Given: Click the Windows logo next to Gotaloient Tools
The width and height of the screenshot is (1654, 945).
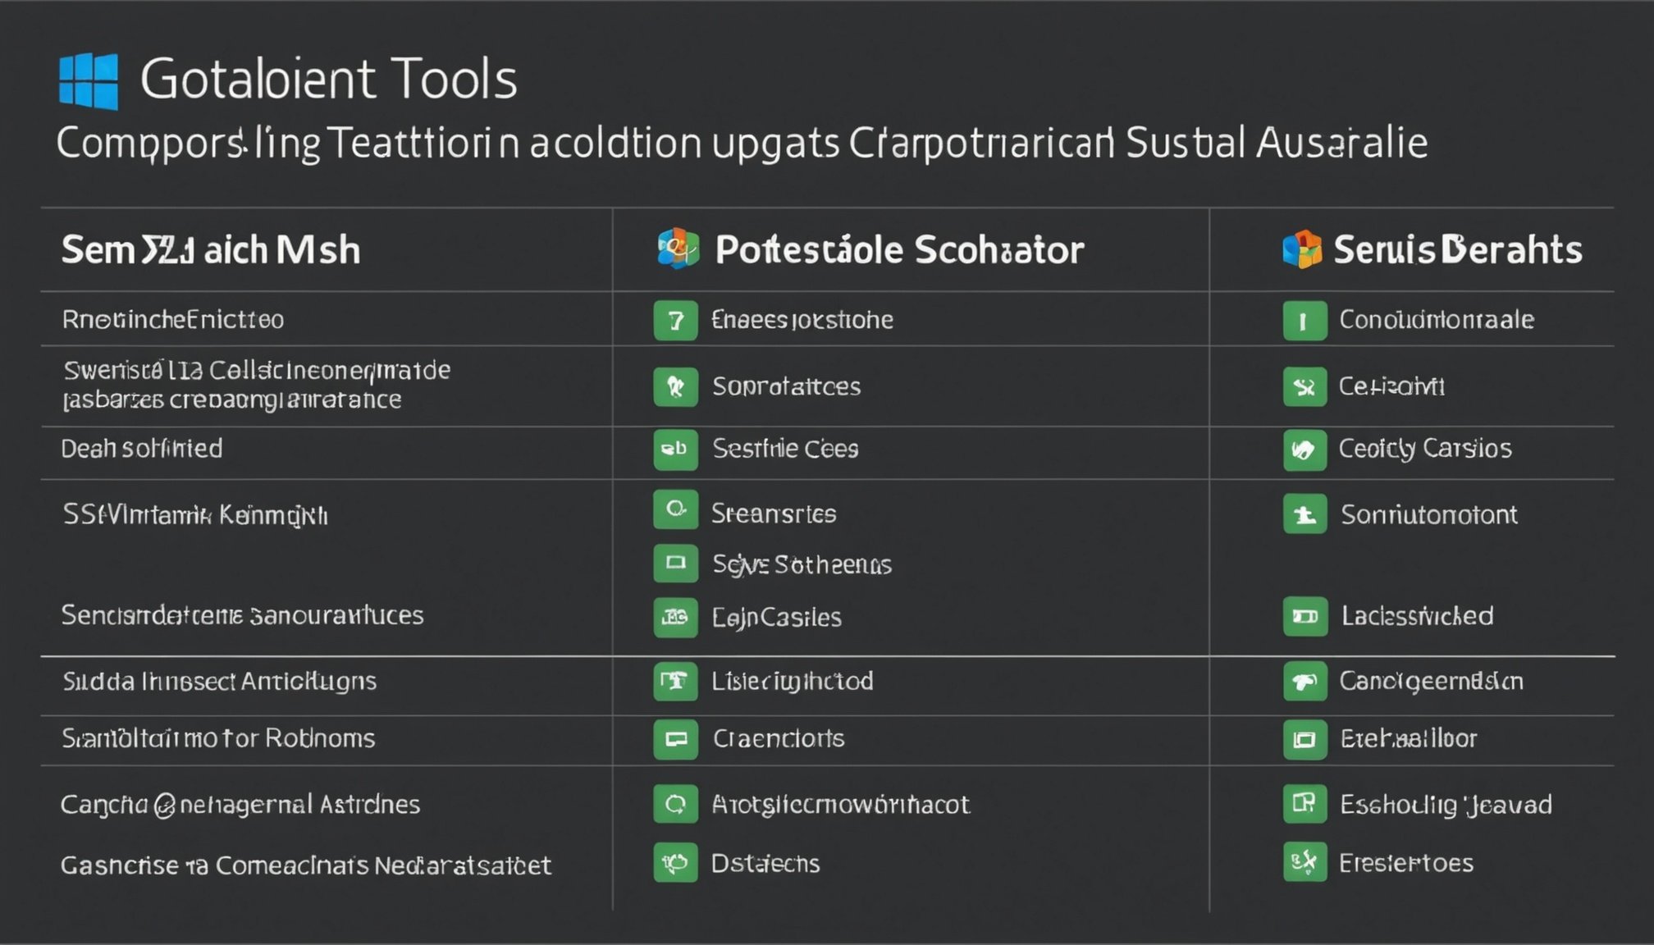Looking at the screenshot, I should pyautogui.click(x=89, y=81).
